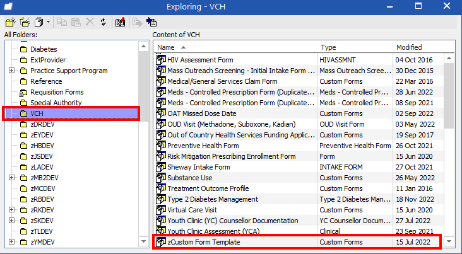Image resolution: width=462 pixels, height=254 pixels.
Task: Expand the Practice Support Program folder
Action: tap(11, 71)
